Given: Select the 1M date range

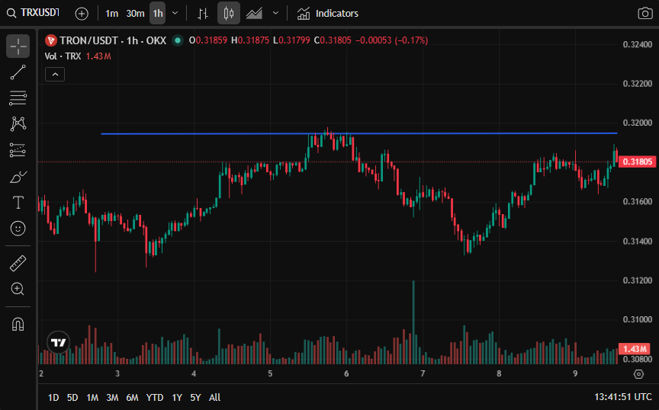Looking at the screenshot, I should point(92,397).
